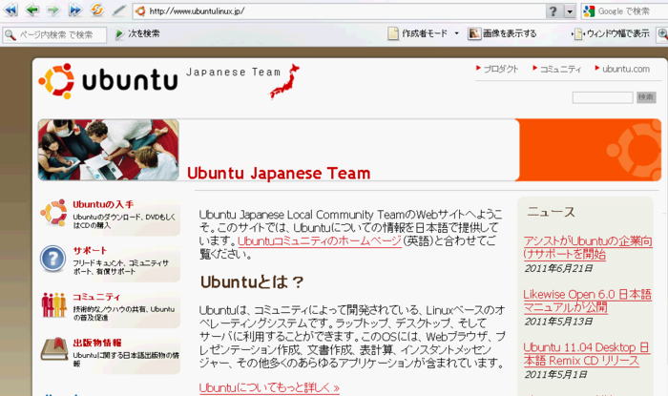Image resolution: width=668 pixels, height=396 pixels.
Task: Click the gray 検索 search button
Action: (x=646, y=97)
